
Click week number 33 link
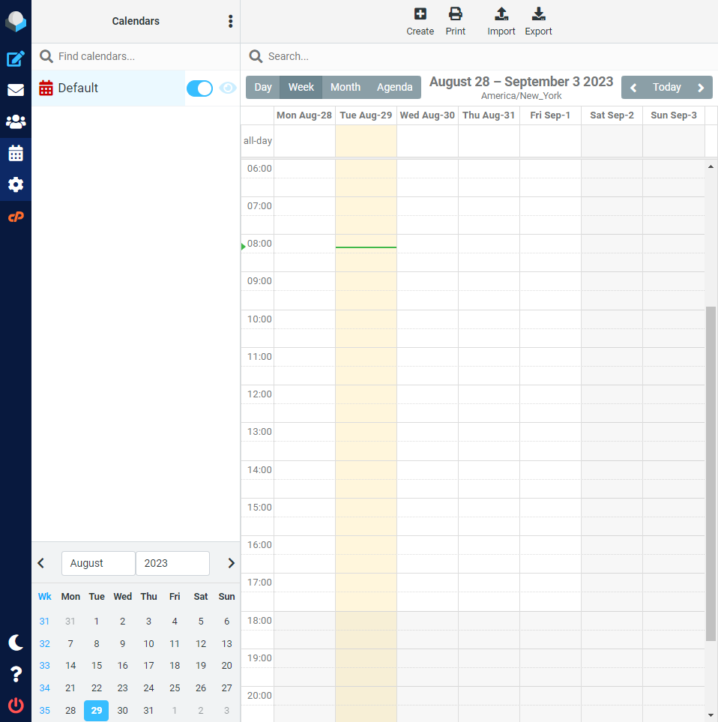click(x=45, y=665)
